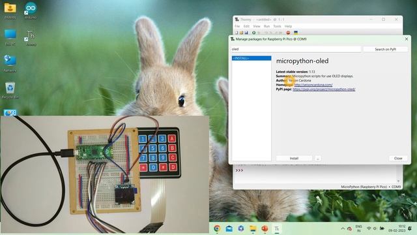Click the Ukraine flag icon in Thonny toolbar
This screenshot has width=417, height=235.
[x=296, y=33]
